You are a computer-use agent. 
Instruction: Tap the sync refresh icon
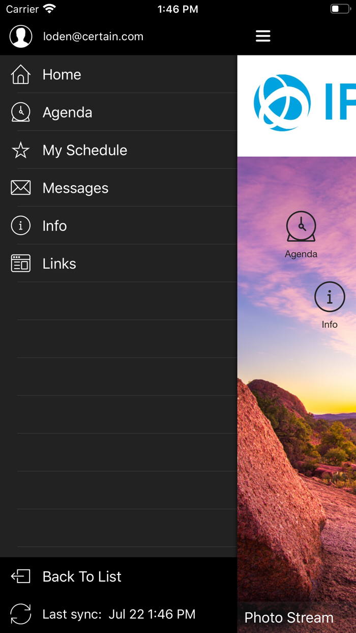21,614
